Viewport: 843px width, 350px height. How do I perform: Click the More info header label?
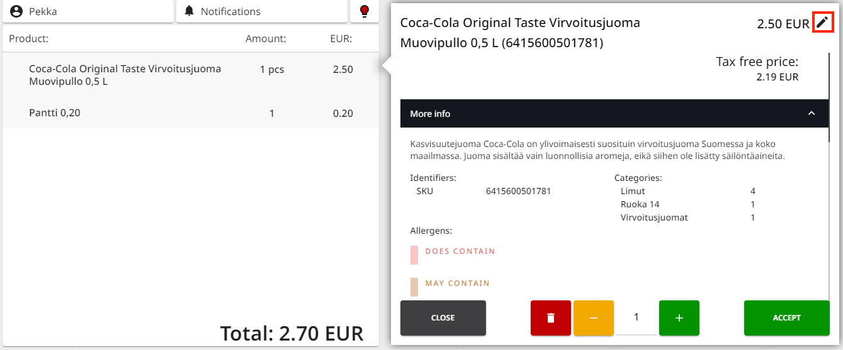pos(430,114)
